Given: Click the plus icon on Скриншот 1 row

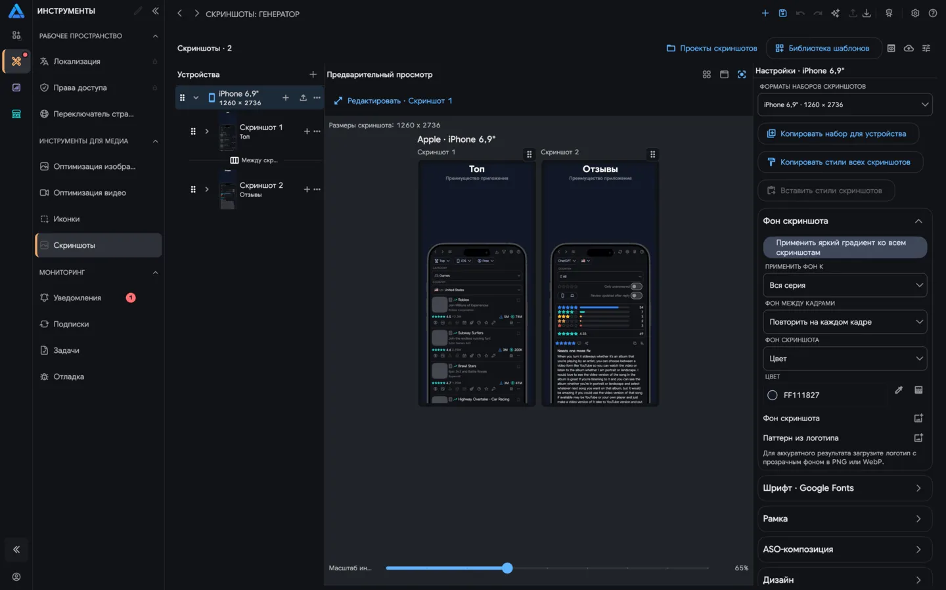Looking at the screenshot, I should [x=307, y=131].
